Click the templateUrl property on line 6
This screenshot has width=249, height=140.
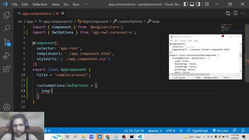pyautogui.click(x=49, y=54)
